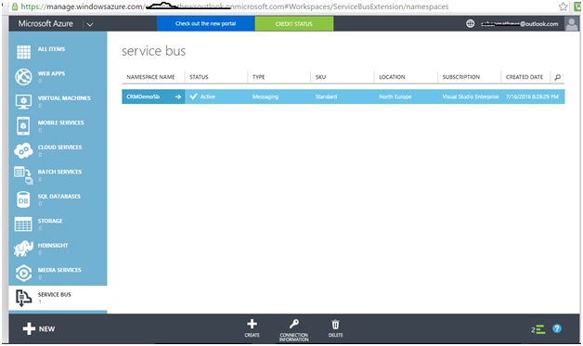
Task: Click the North Europe location cell
Action: point(395,96)
